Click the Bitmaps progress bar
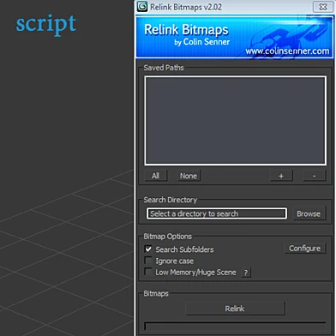The image size is (336, 336). coord(235,327)
